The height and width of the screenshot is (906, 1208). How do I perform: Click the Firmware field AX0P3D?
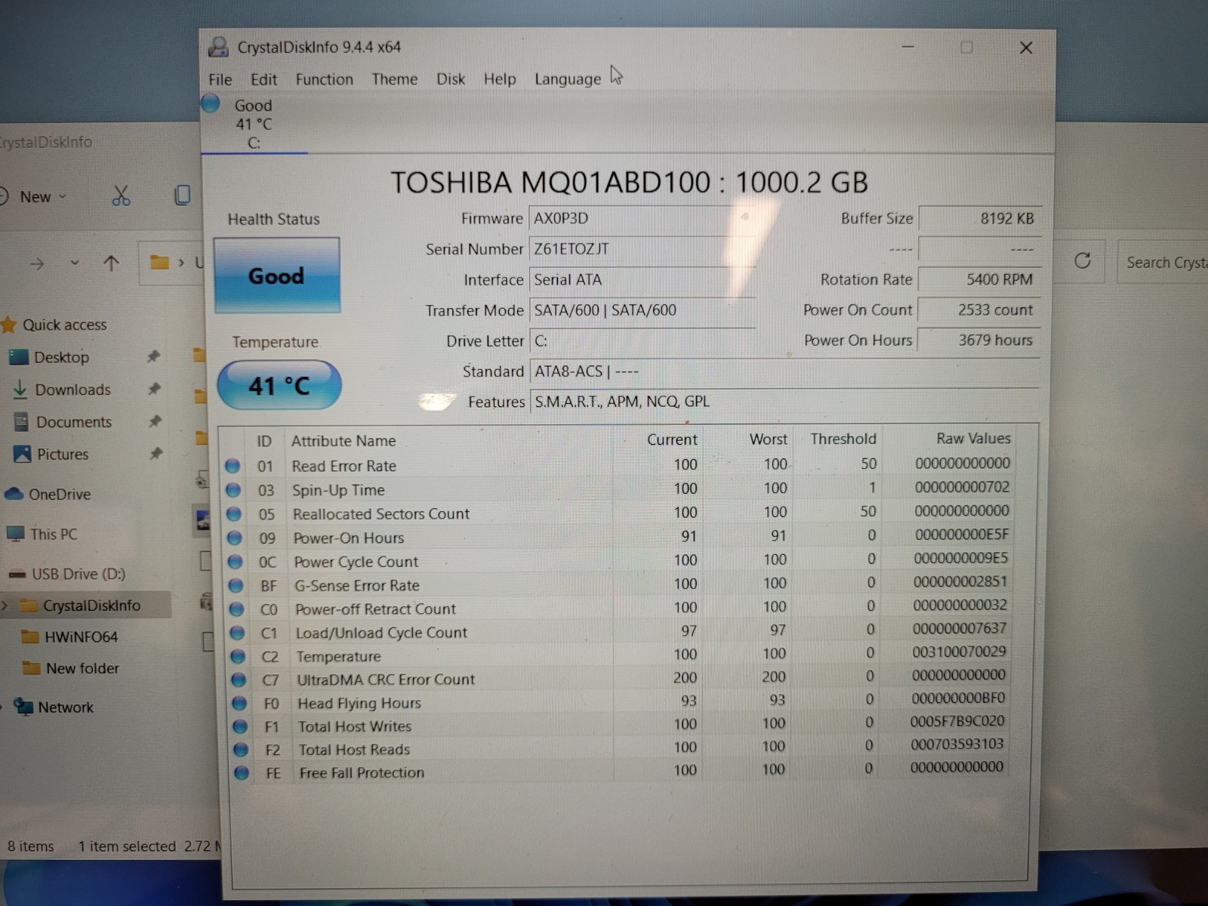642,219
